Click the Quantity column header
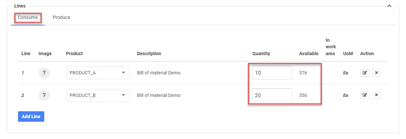This screenshot has height=139, width=406. (x=261, y=54)
